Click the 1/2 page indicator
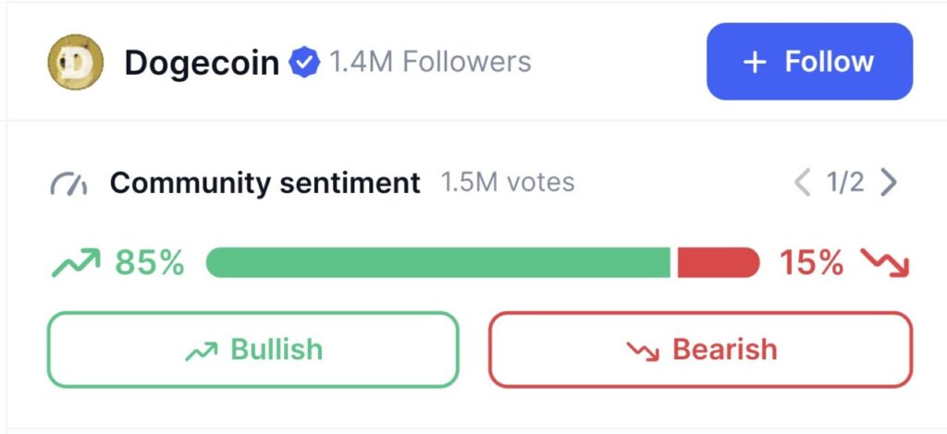947x434 pixels. tap(845, 183)
